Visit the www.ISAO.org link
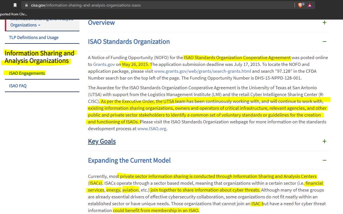 point(152,128)
